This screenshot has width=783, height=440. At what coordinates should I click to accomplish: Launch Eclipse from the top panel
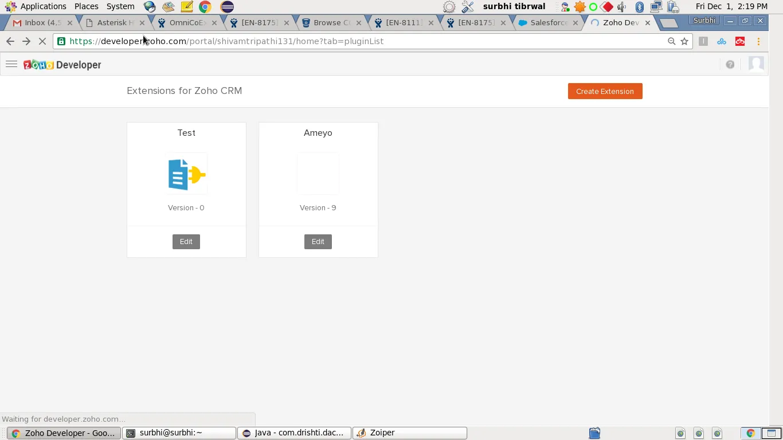[x=227, y=7]
